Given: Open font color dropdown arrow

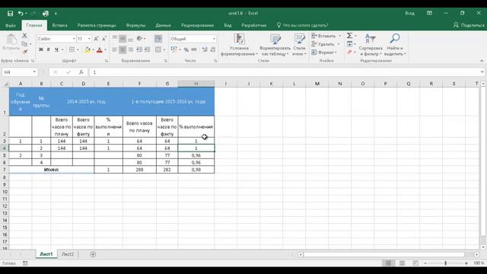Looking at the screenshot, I should (x=105, y=49).
